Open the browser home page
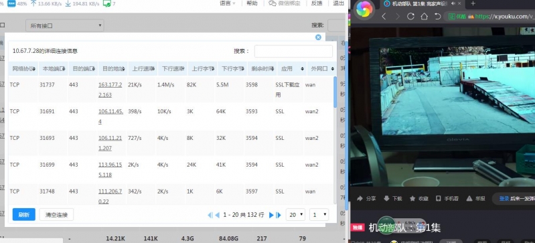Viewport: 535px width, 243px height. pos(424,16)
